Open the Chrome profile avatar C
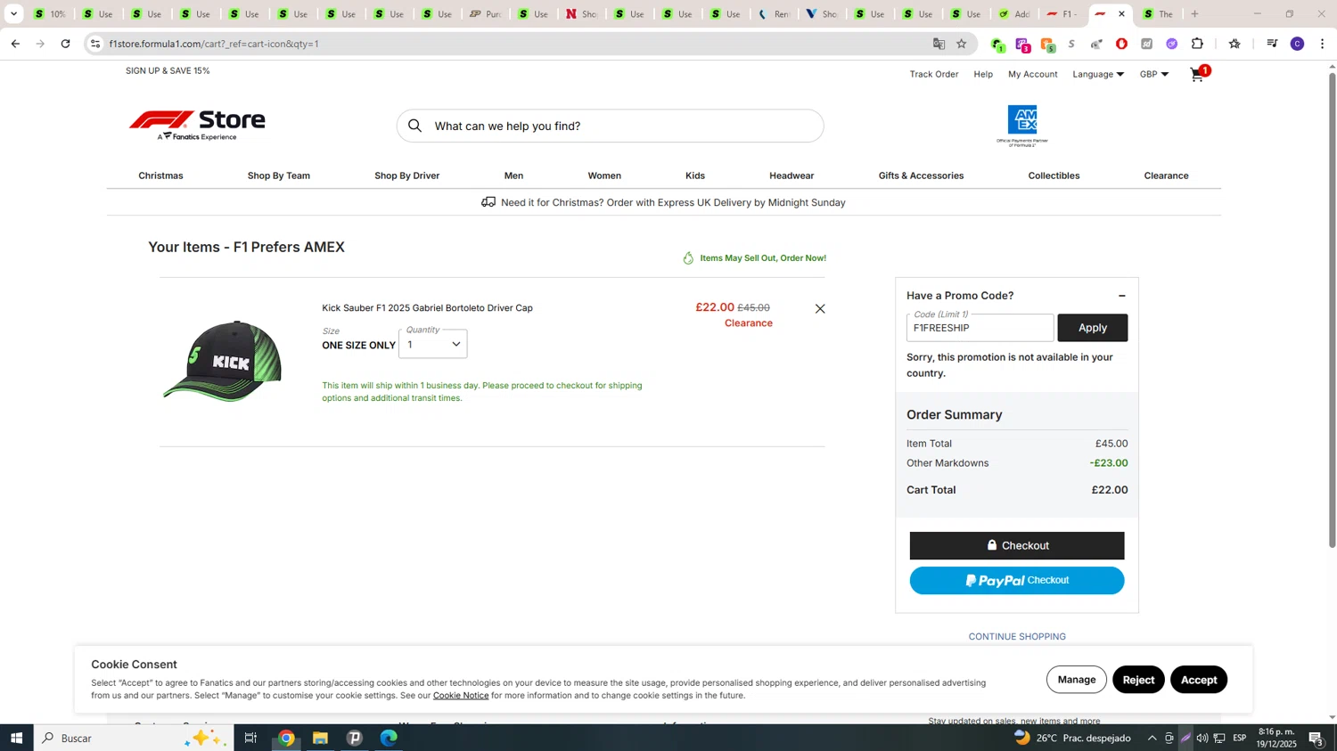This screenshot has width=1337, height=751. coord(1297,44)
